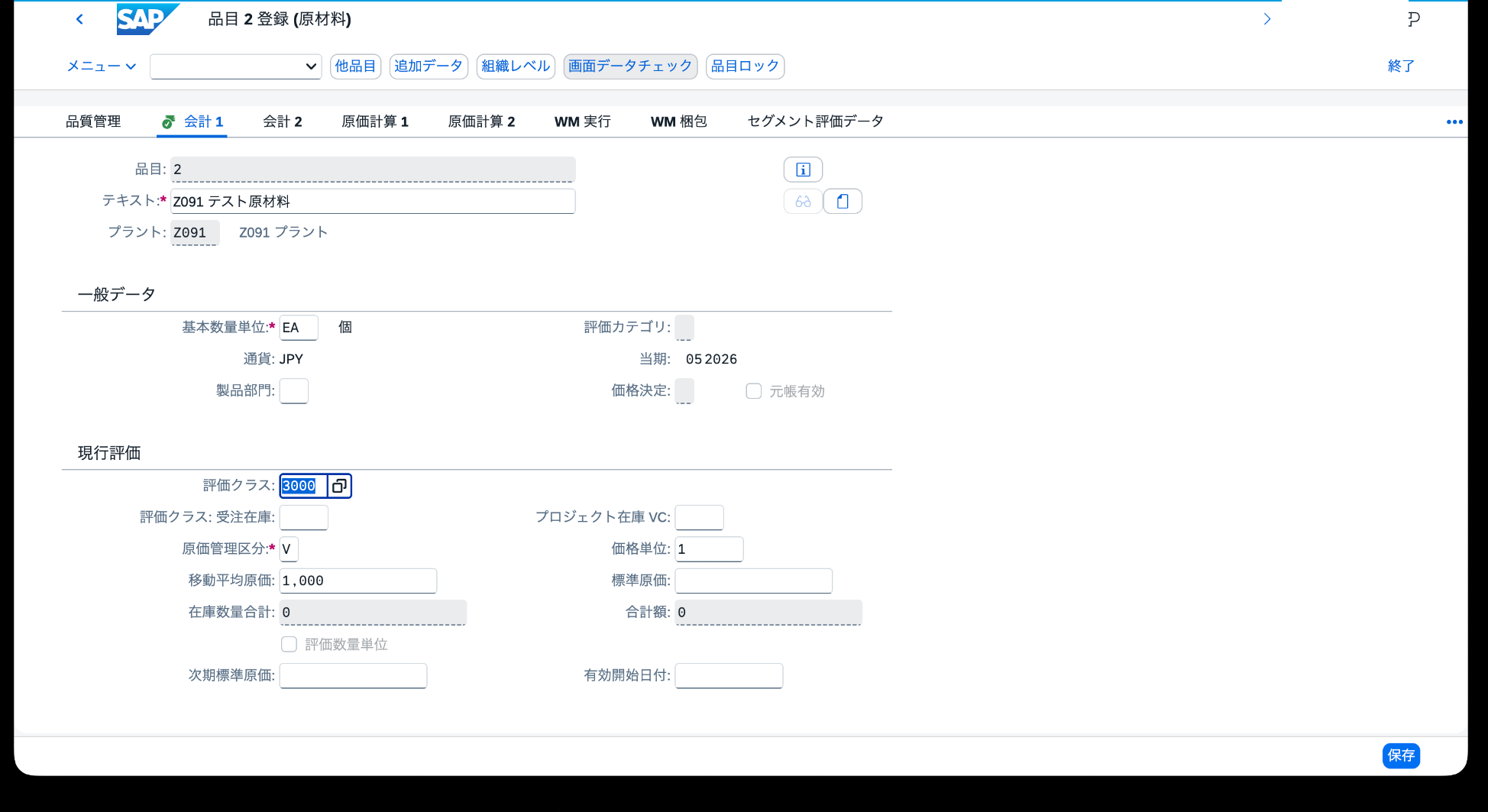
Task: Click the 価格決定 field
Action: [x=684, y=391]
